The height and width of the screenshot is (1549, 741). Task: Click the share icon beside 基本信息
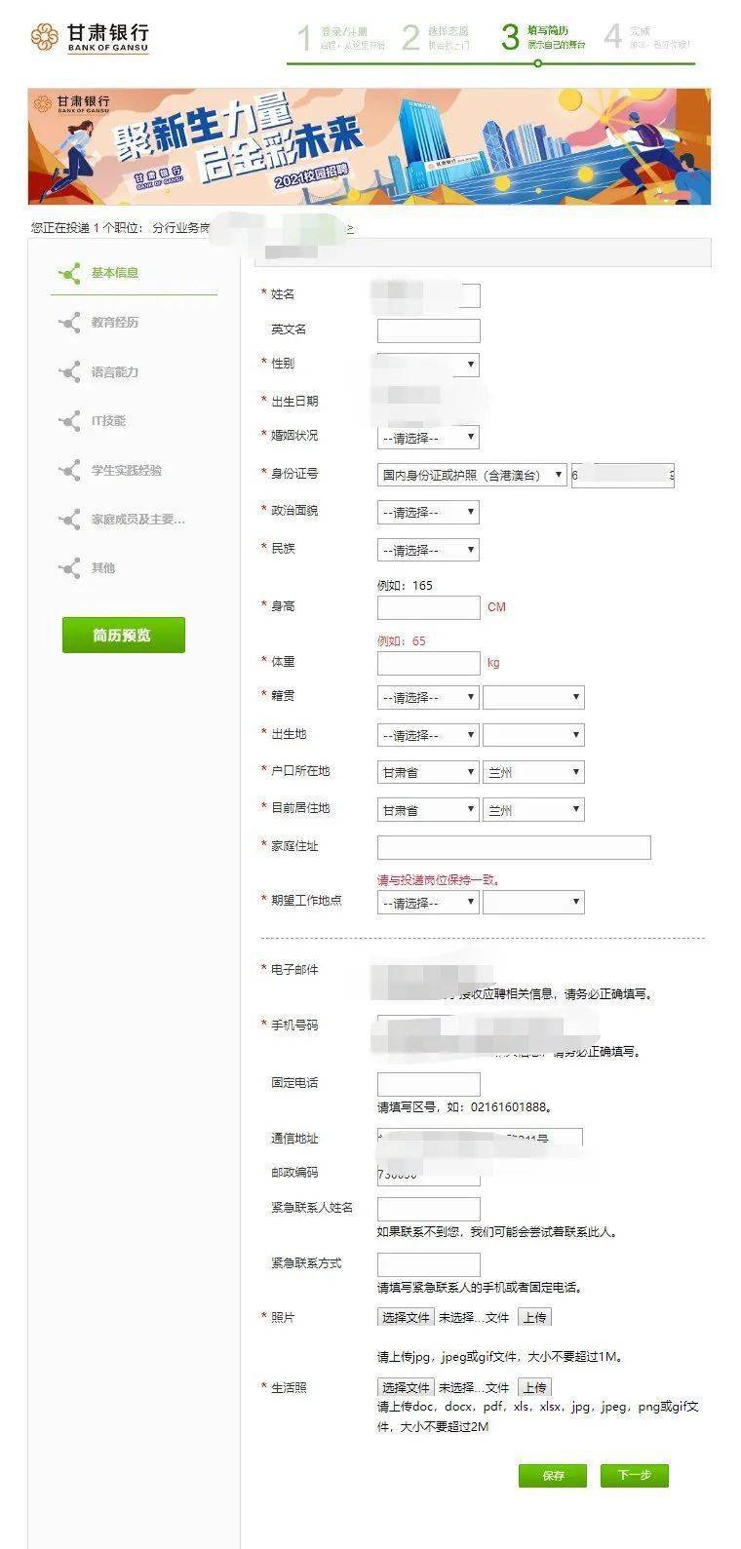point(69,273)
